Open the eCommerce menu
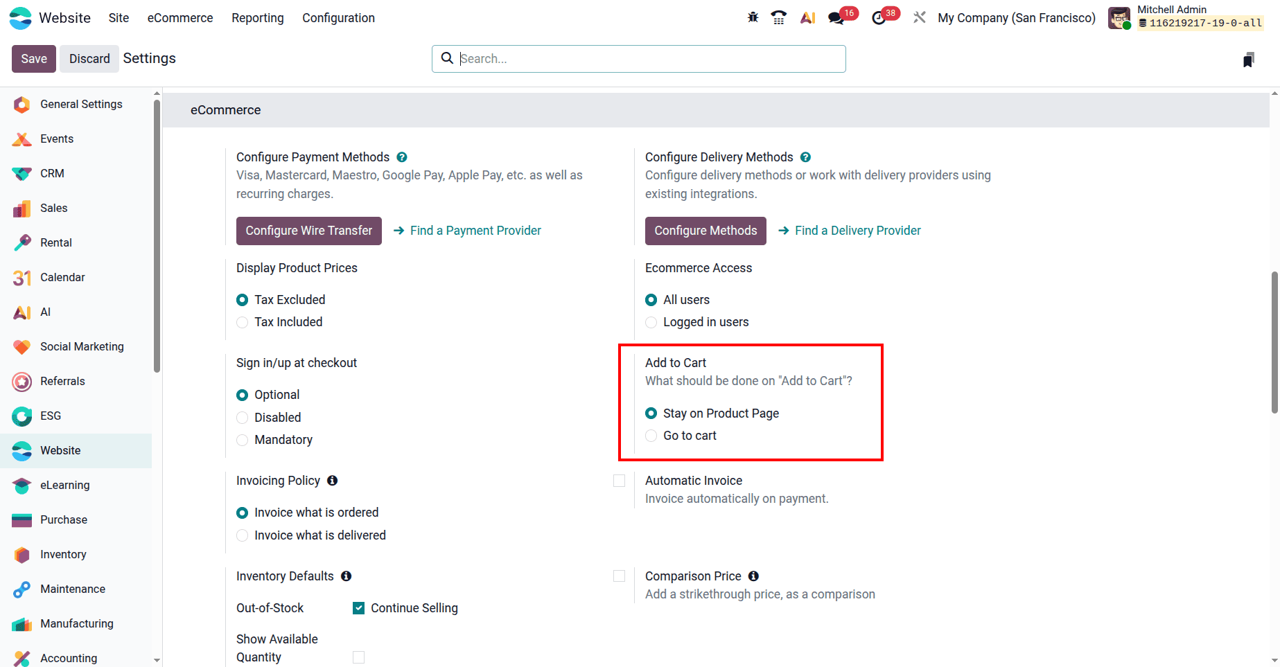This screenshot has height=667, width=1280. 180,18
